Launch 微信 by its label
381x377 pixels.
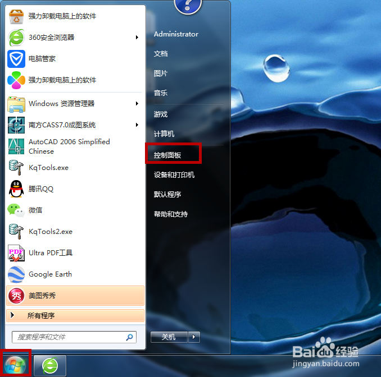pyautogui.click(x=35, y=210)
